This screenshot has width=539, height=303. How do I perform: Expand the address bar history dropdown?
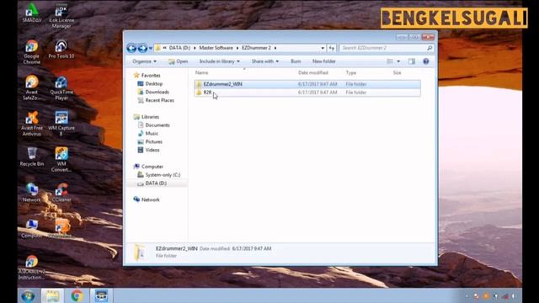click(323, 48)
